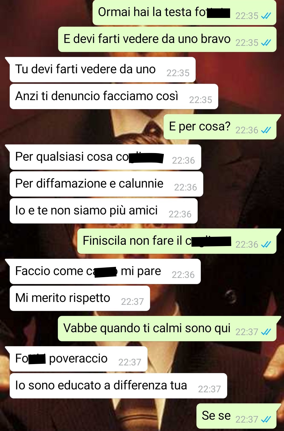Image resolution: width=284 pixels, height=431 pixels.
Task: Click read checkmarks on 'E devi farti vedere' message
Action: pos(266,42)
